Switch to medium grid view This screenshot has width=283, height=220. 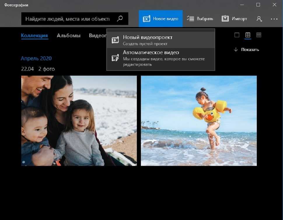pyautogui.click(x=248, y=35)
